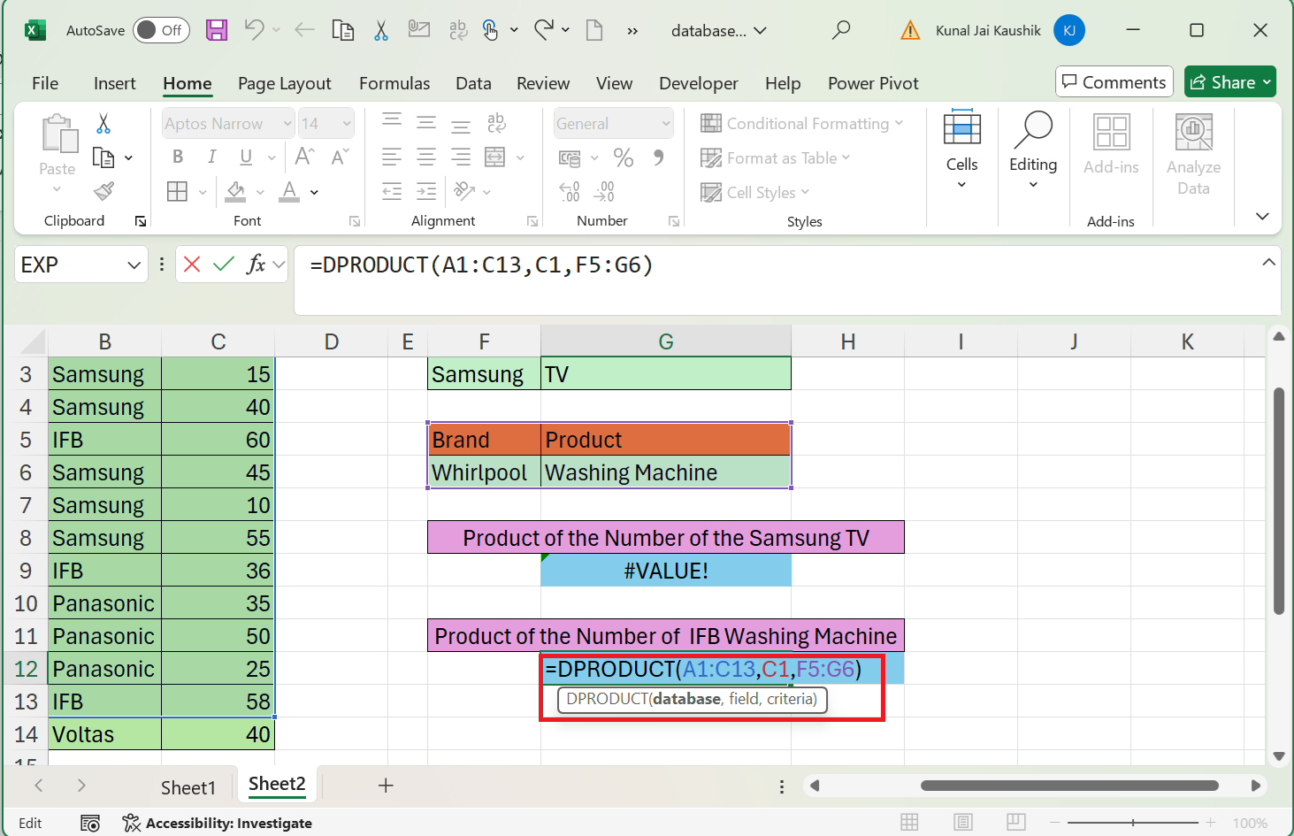Click the Share button
1294x836 pixels.
[x=1229, y=81]
